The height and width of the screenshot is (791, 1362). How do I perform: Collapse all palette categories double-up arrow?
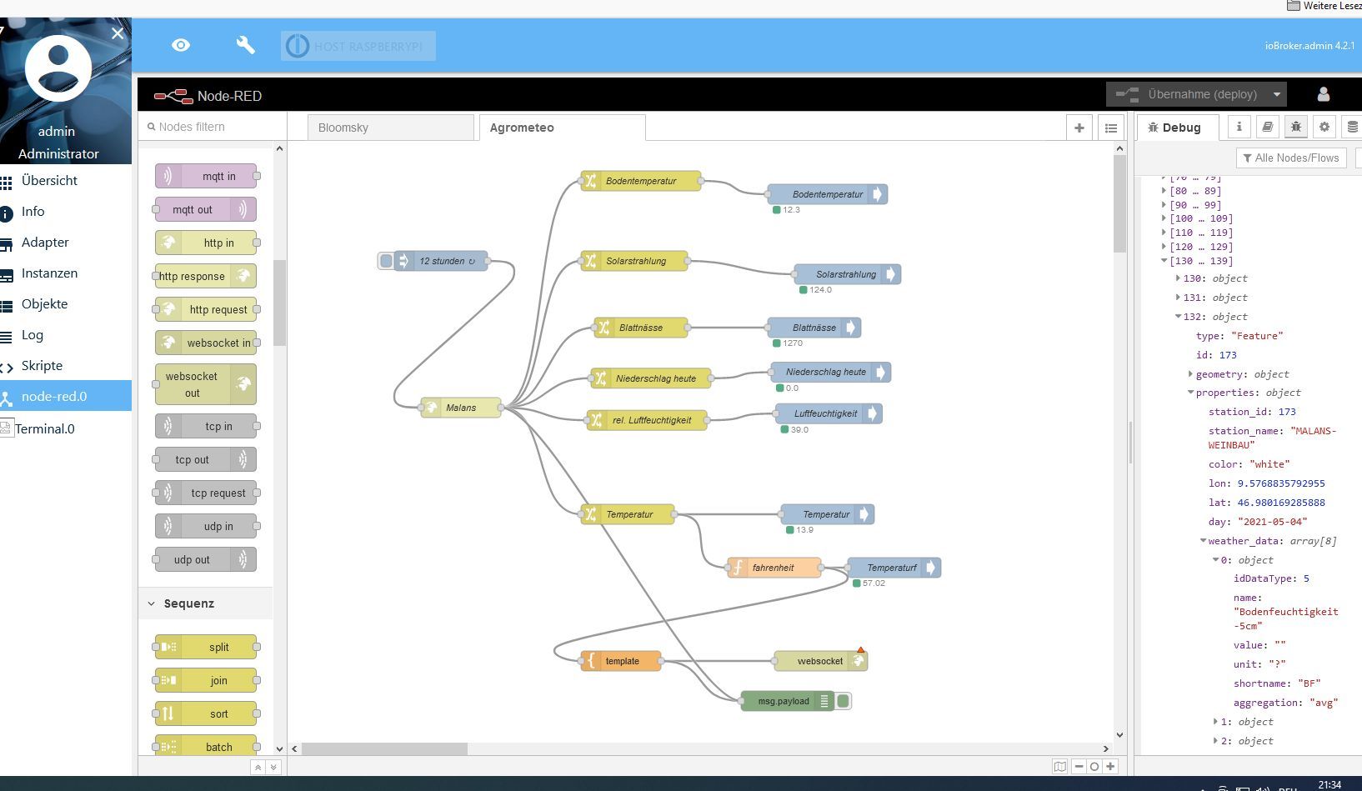(258, 767)
